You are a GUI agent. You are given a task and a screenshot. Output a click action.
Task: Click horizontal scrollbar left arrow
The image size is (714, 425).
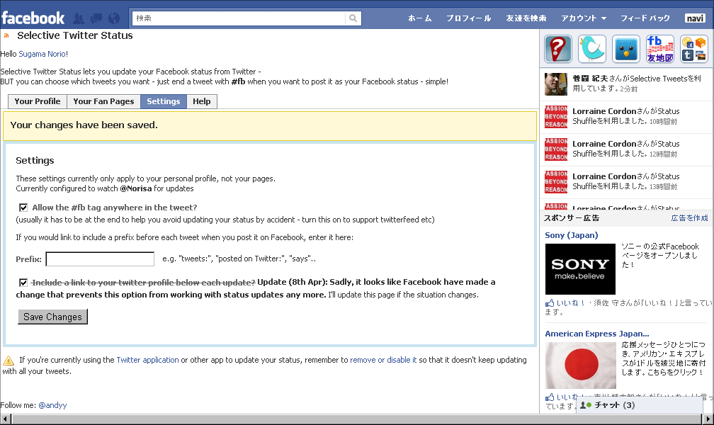[6, 419]
